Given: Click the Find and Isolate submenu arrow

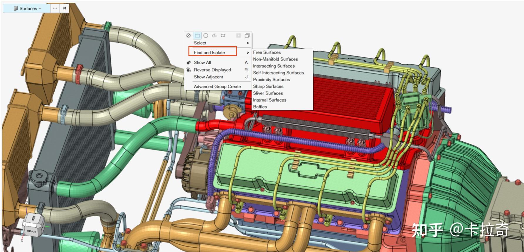Looking at the screenshot, I should [x=248, y=53].
